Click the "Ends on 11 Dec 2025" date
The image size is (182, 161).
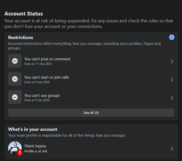38,64
